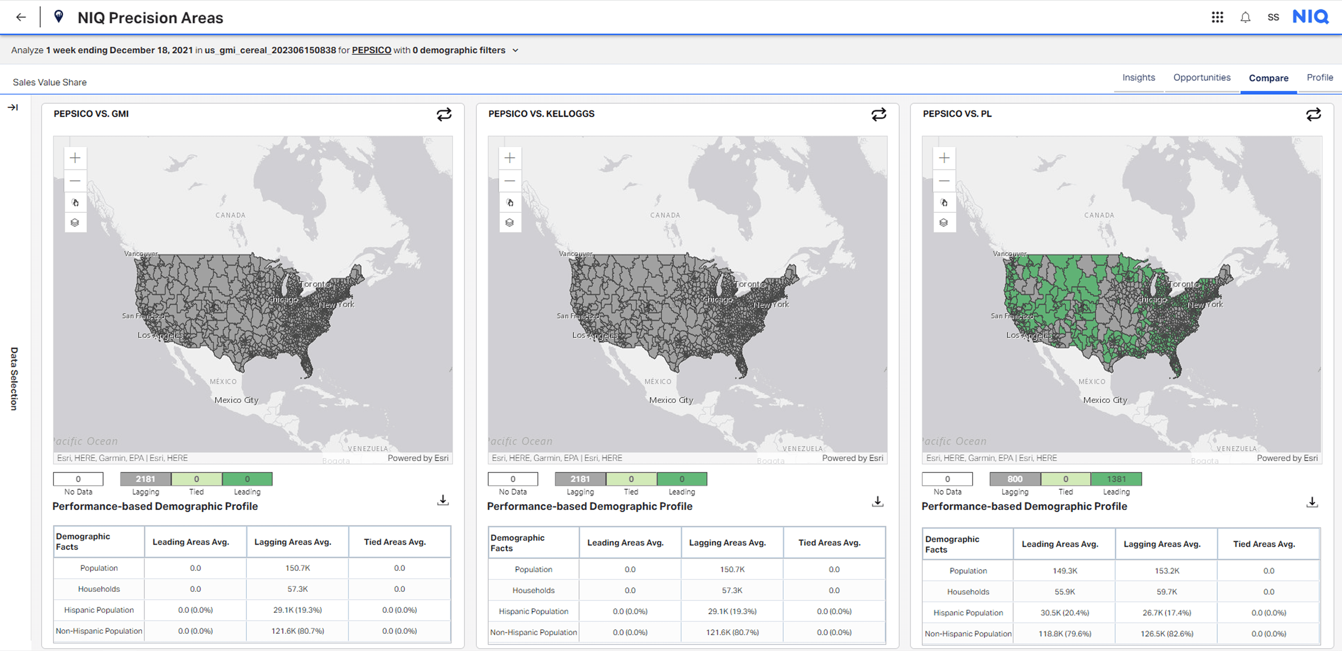The image size is (1342, 651).
Task: Click the PEPSICO VS. GMI card title
Action: (91, 114)
